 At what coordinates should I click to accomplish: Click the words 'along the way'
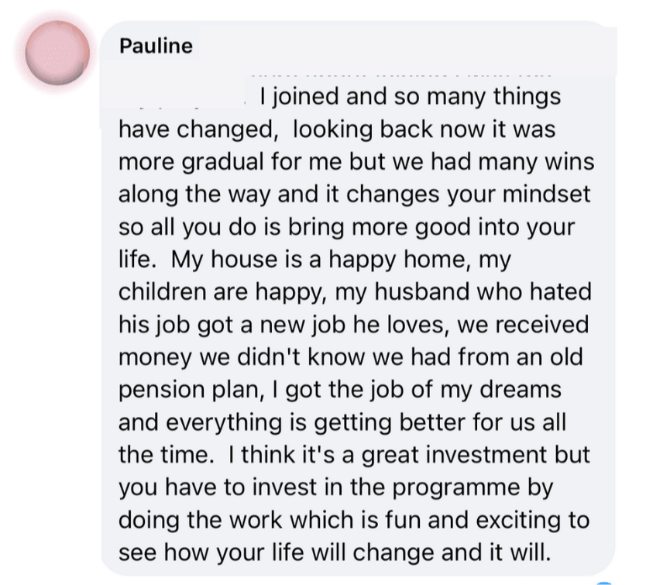183,194
